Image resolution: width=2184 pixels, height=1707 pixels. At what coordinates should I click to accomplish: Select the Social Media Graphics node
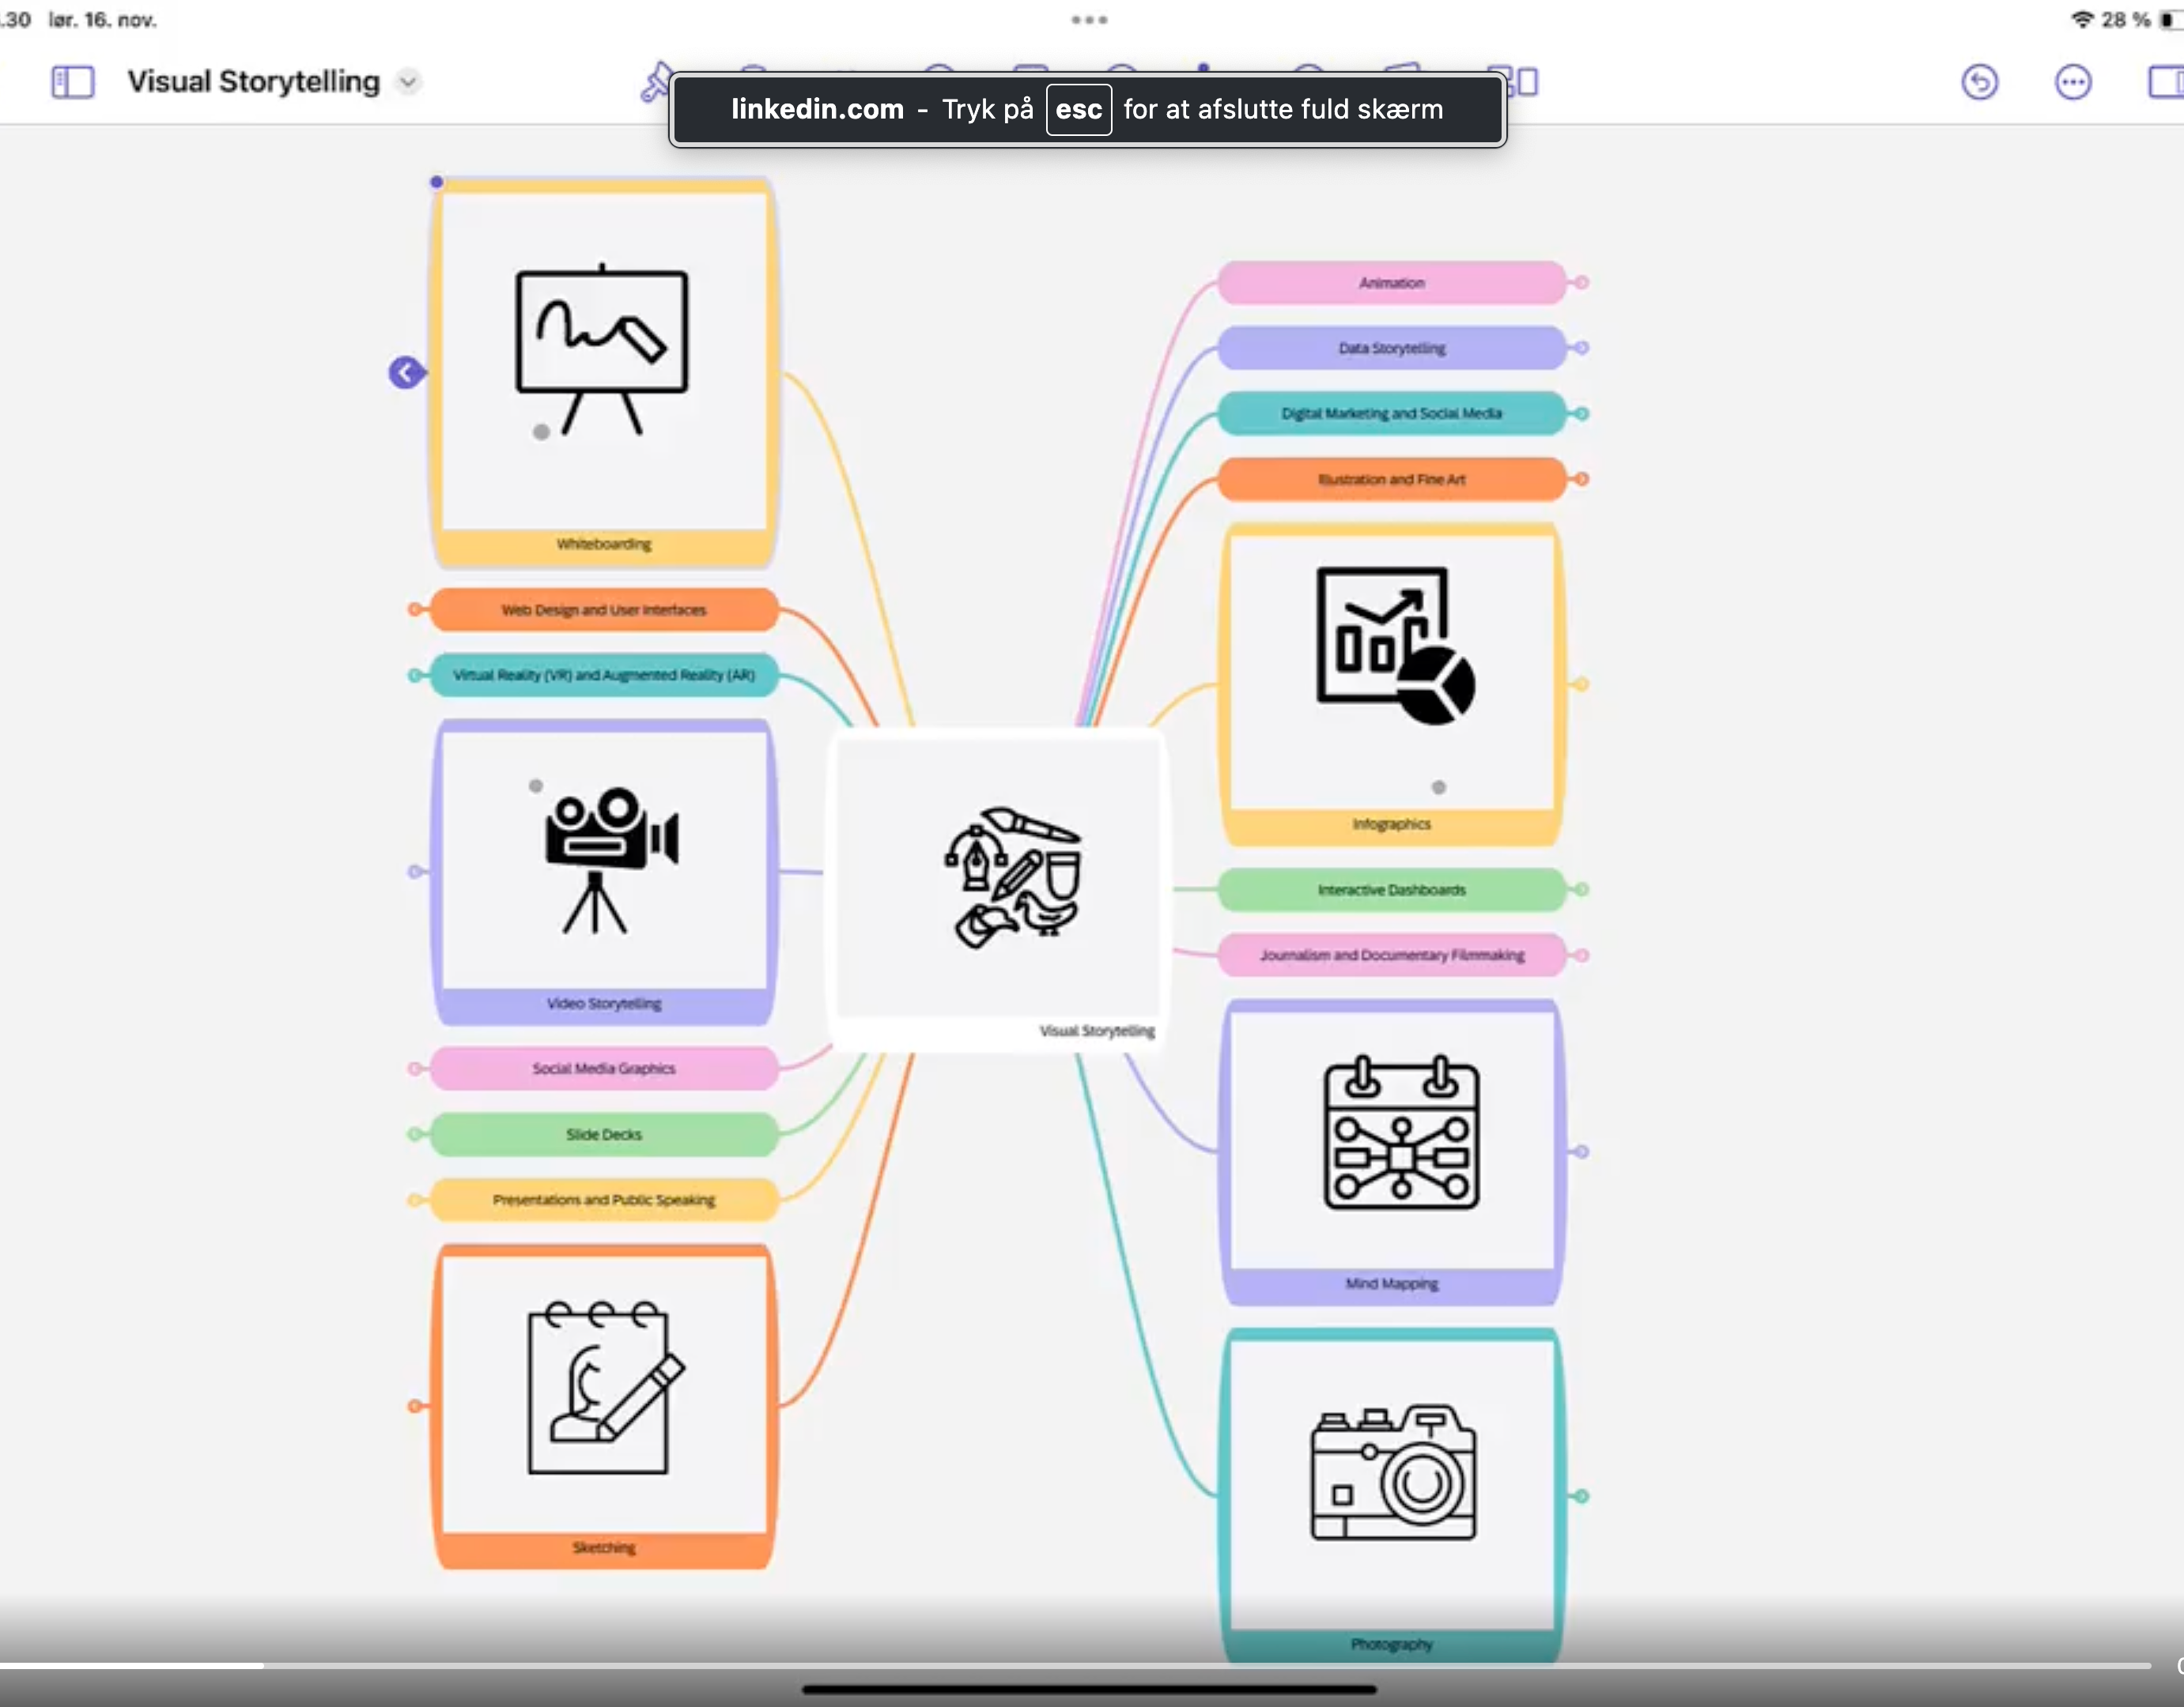[x=604, y=1068]
